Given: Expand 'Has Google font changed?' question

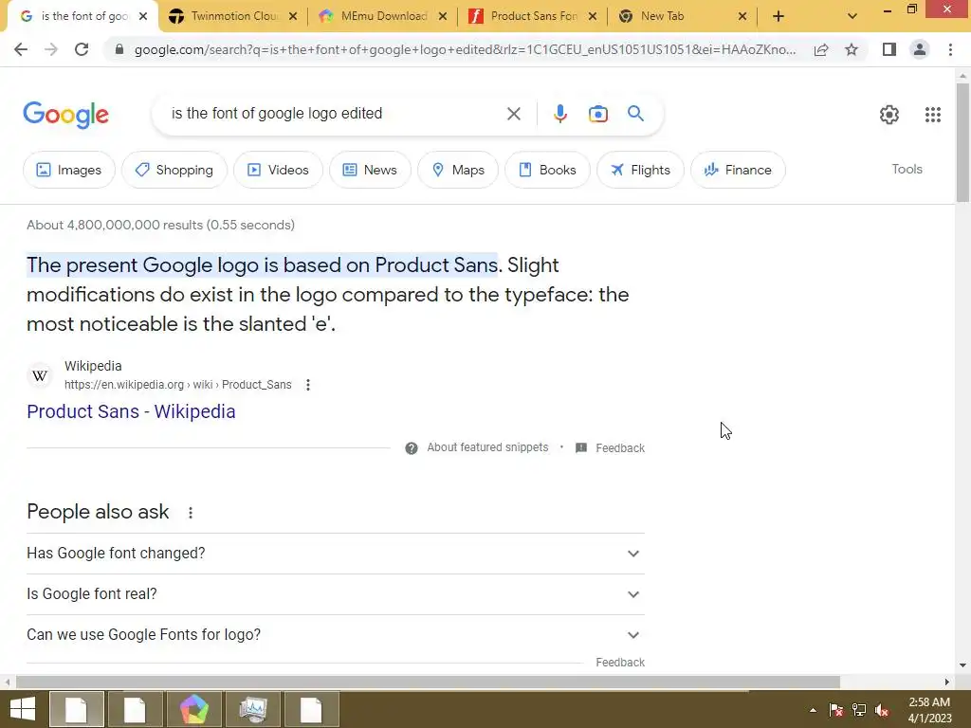Looking at the screenshot, I should click(x=336, y=554).
